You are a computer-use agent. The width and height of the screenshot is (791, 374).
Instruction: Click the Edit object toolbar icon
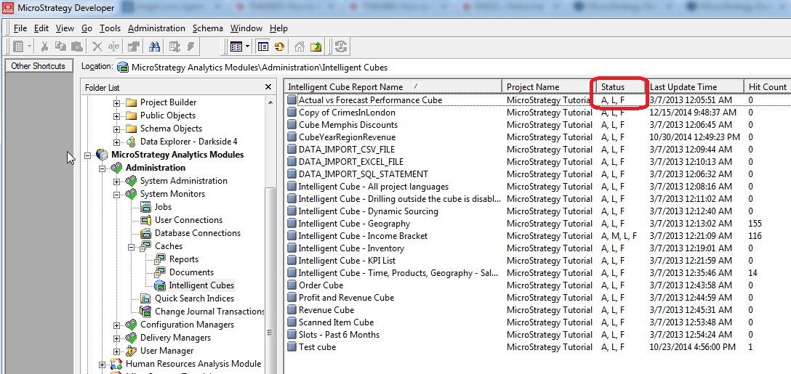point(174,46)
